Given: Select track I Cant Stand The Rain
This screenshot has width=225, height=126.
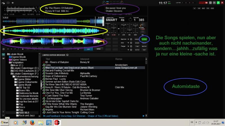Looking at the screenshot, I should [94, 96].
